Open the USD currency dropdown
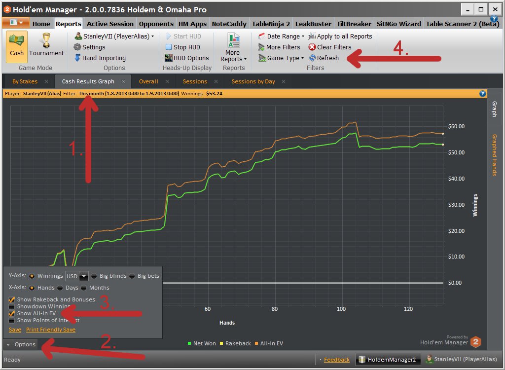Viewport: 505px width, 370px height. (x=84, y=276)
